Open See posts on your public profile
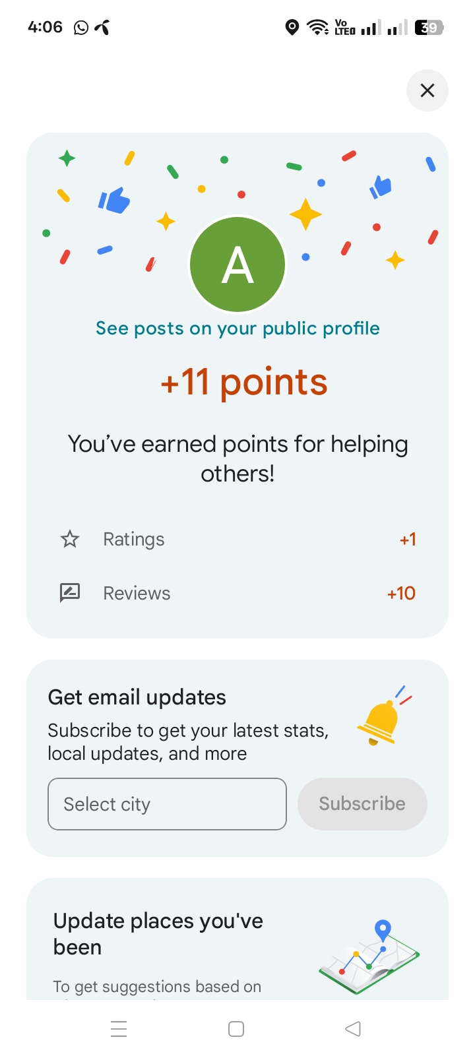The image size is (475, 1058). pos(237,328)
